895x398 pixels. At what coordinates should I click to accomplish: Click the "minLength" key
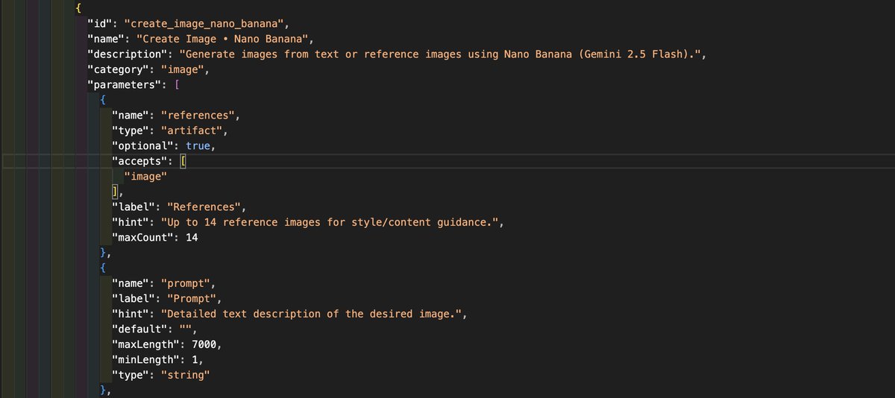coord(145,360)
